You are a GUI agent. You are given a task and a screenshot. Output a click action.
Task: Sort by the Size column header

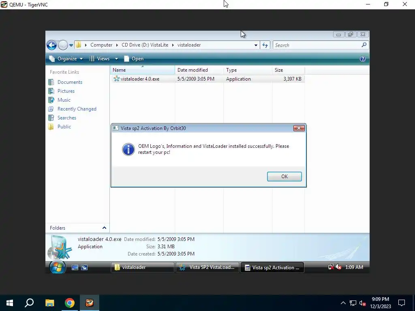tap(288, 70)
